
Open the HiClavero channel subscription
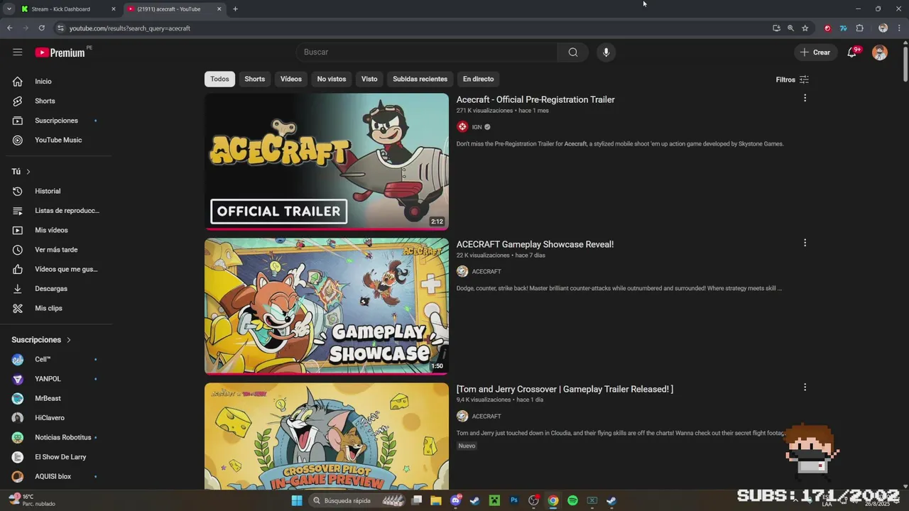pyautogui.click(x=55, y=418)
